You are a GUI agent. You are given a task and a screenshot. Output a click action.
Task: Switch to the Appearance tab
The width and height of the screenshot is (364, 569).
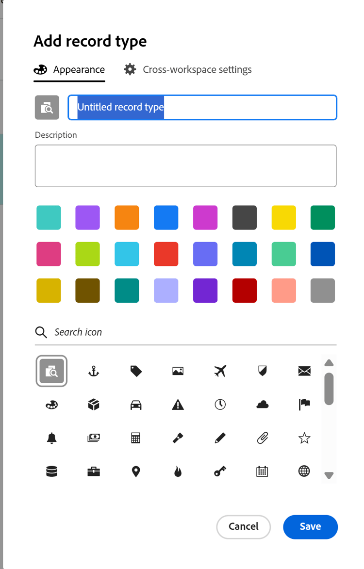69,69
